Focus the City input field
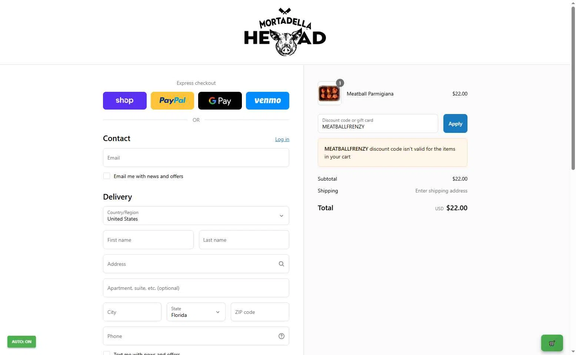 click(x=132, y=312)
